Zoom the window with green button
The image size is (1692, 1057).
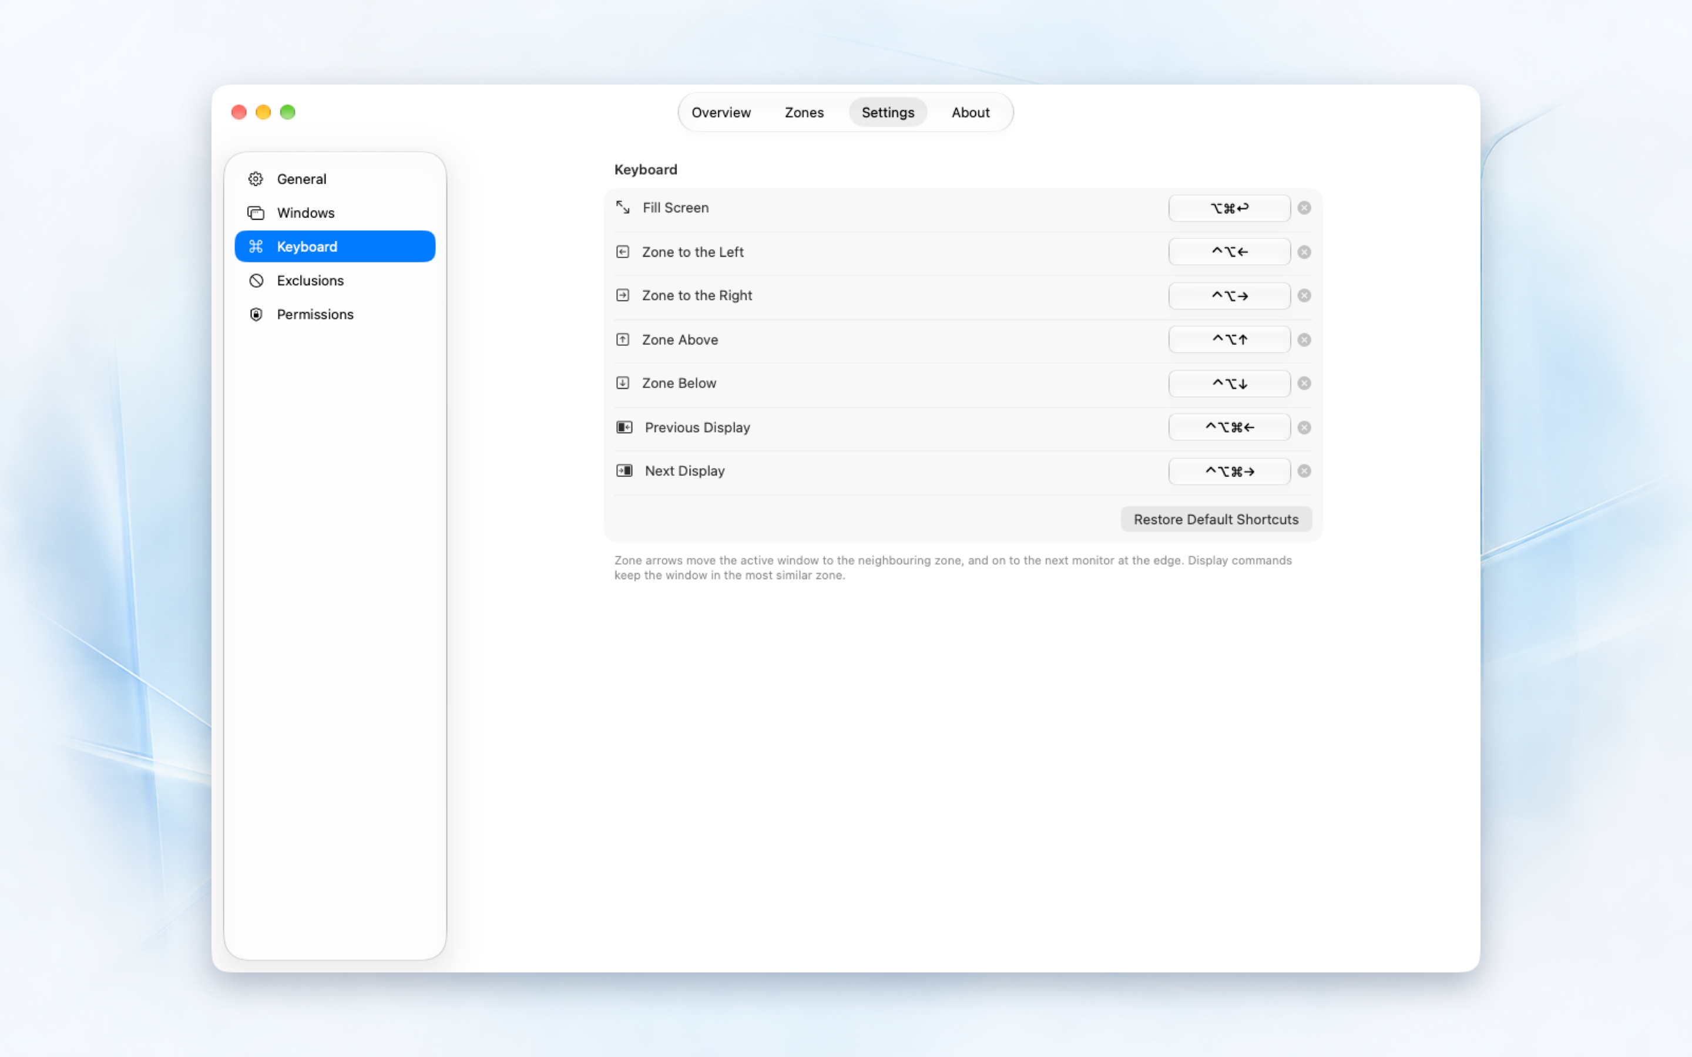coord(287,112)
